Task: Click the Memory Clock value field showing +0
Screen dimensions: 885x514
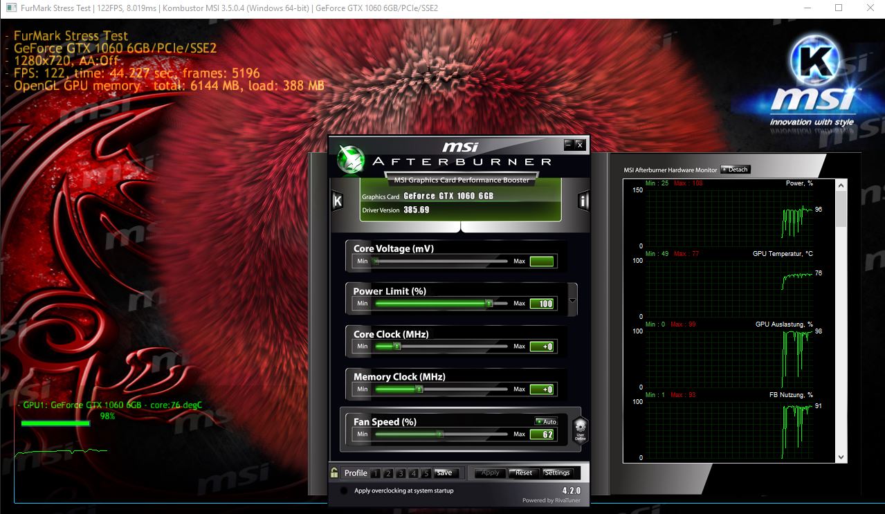Action: (542, 389)
